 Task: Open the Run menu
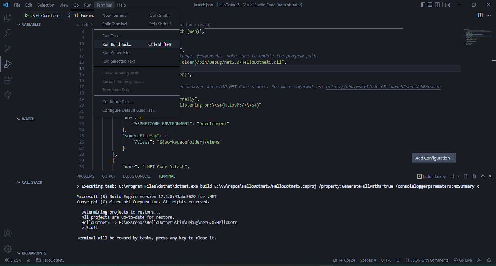(88, 5)
